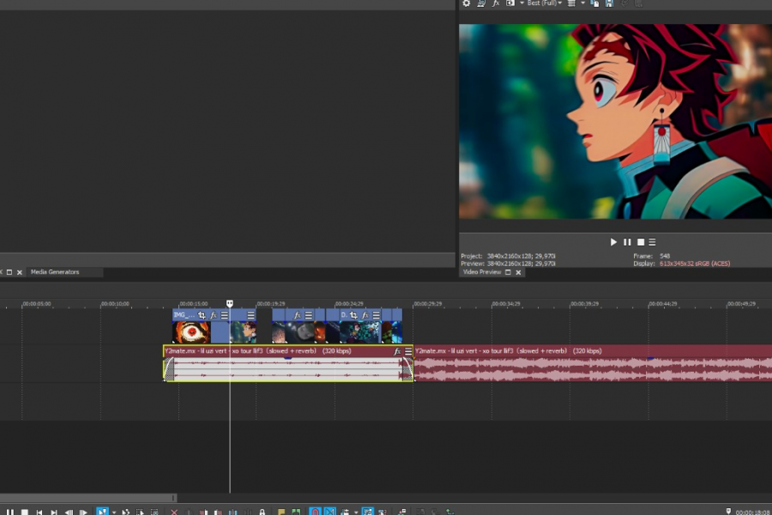Go to end in bottom transport bar
772x515 pixels.
(54, 512)
